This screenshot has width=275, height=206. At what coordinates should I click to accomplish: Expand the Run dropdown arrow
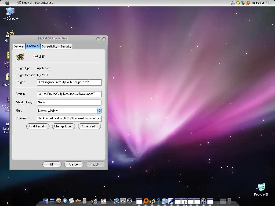(99, 111)
